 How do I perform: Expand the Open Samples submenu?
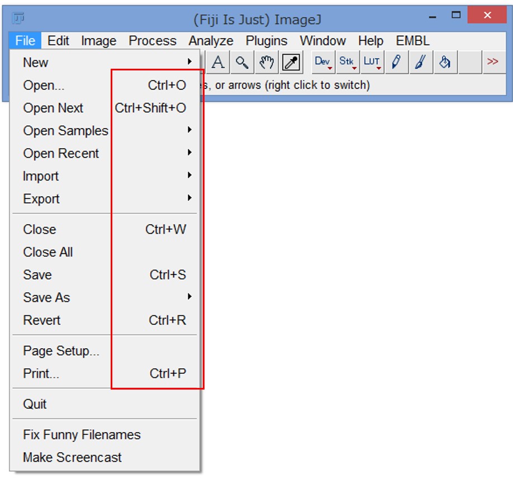click(104, 131)
